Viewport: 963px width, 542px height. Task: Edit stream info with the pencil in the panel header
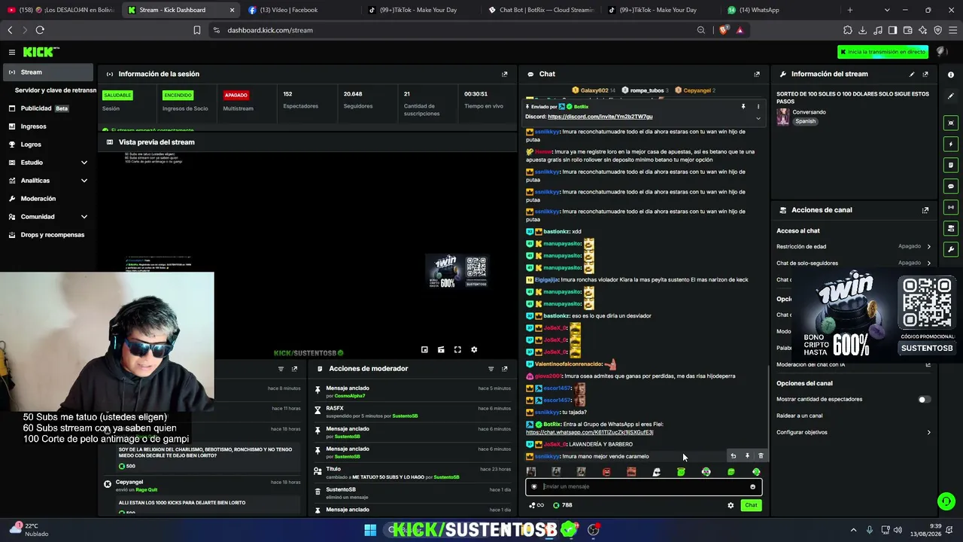pos(912,74)
